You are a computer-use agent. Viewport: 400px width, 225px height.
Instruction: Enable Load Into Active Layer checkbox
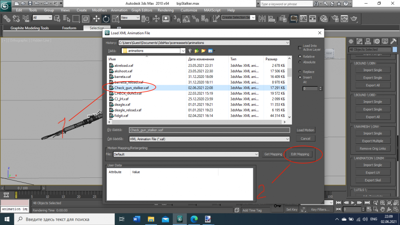tap(300, 48)
